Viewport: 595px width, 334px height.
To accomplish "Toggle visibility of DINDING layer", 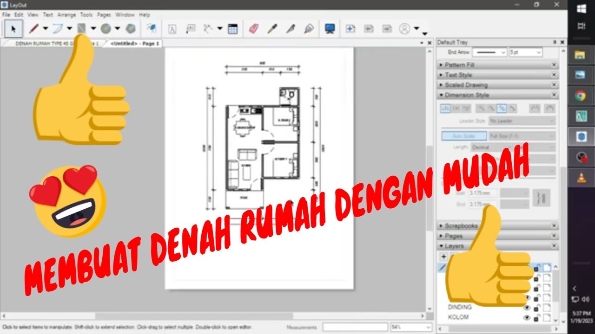I will (527, 308).
